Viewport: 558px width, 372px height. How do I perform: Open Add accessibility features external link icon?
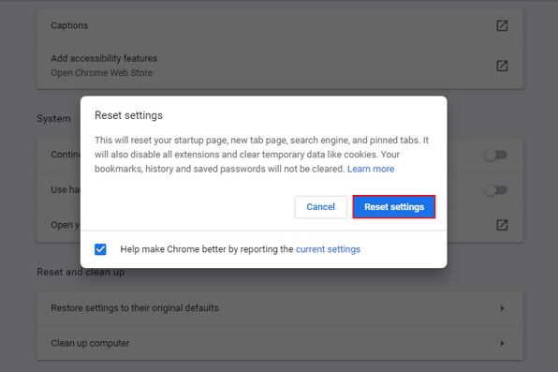[502, 66]
